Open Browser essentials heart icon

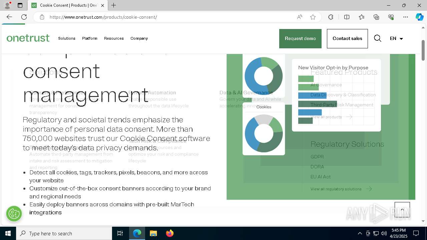point(391,17)
